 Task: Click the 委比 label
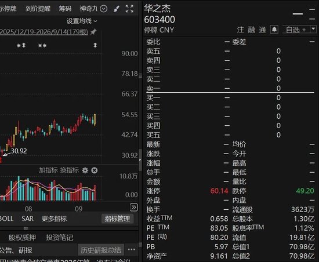coord(153,42)
